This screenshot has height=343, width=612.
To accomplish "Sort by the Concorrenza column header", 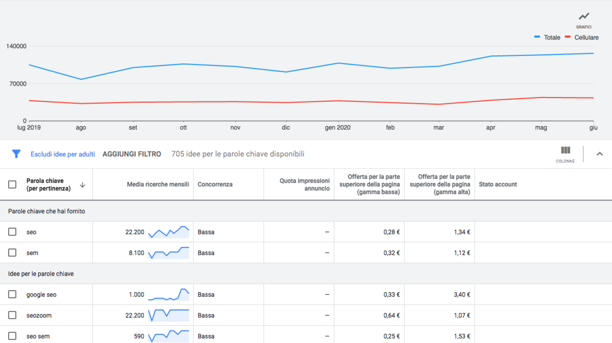I will [215, 184].
